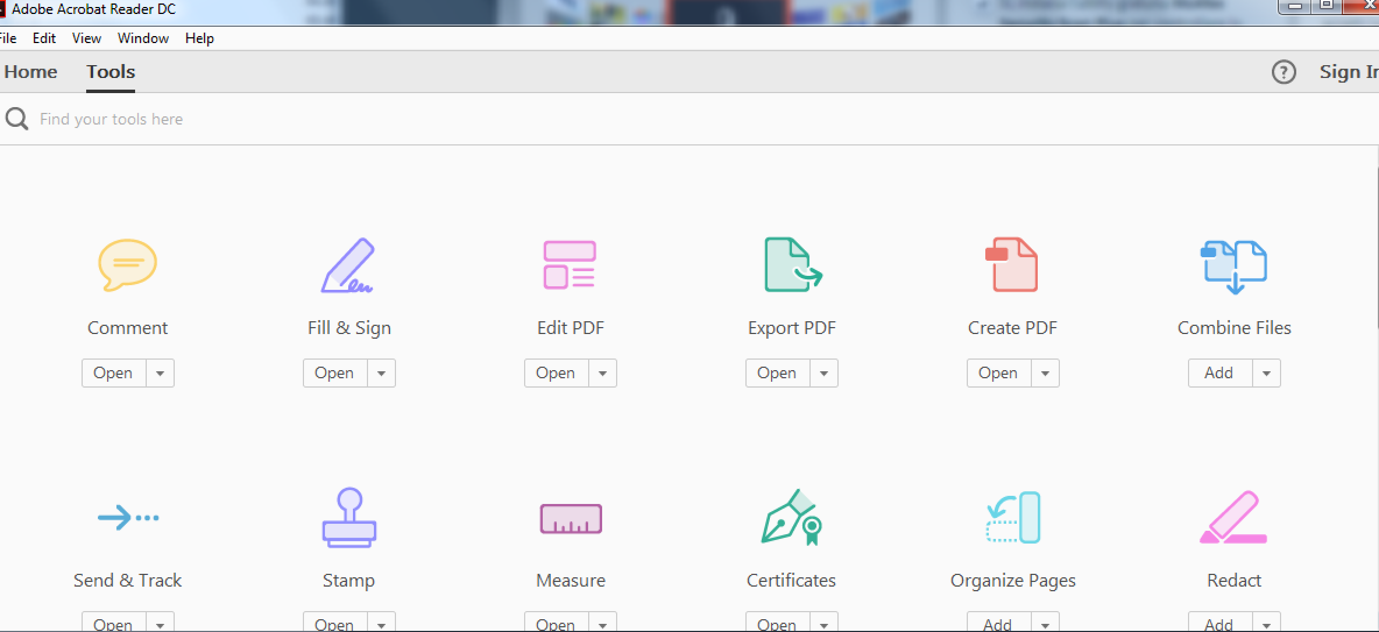Select the Stamp tool icon
The image size is (1379, 632).
point(349,517)
